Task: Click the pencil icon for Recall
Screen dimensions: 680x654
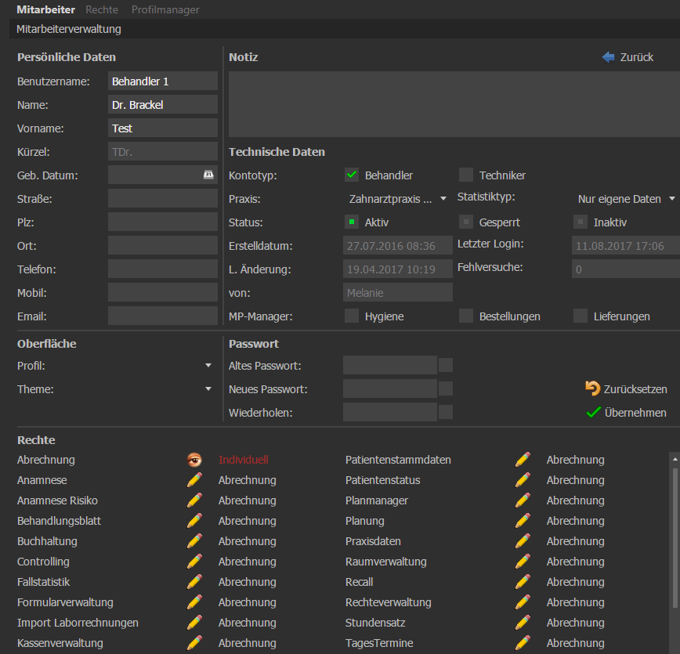Action: (x=523, y=582)
